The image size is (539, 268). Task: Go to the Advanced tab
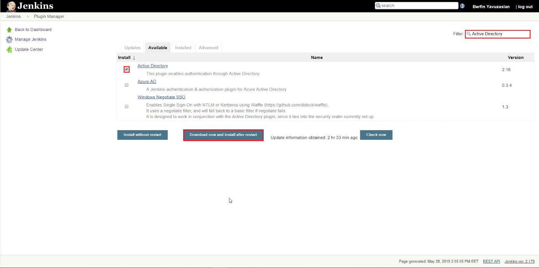point(208,48)
